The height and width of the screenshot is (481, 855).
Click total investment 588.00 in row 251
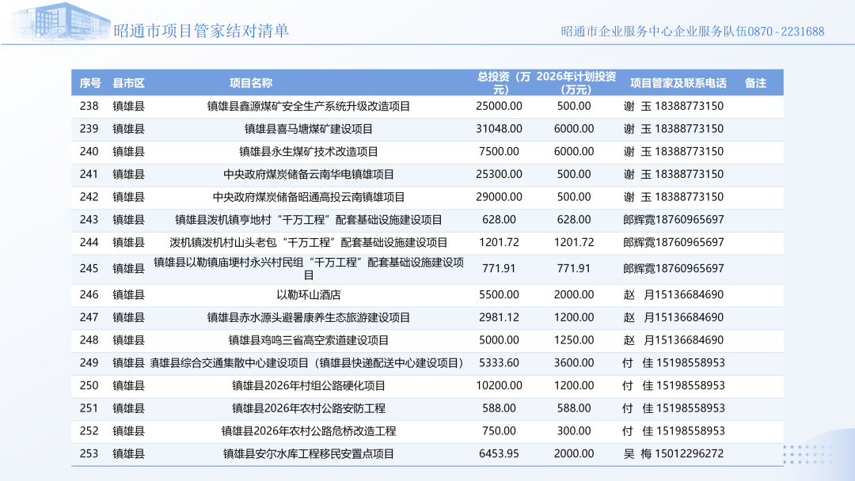tap(499, 408)
